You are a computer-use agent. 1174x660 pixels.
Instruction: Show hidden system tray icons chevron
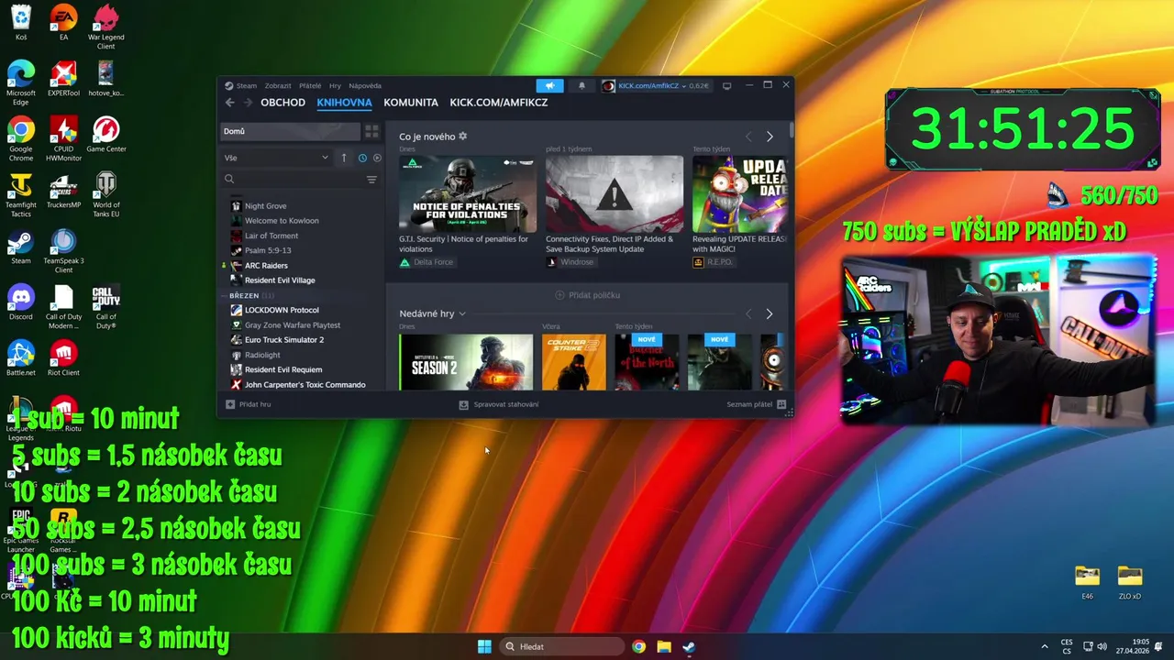pyautogui.click(x=1044, y=646)
